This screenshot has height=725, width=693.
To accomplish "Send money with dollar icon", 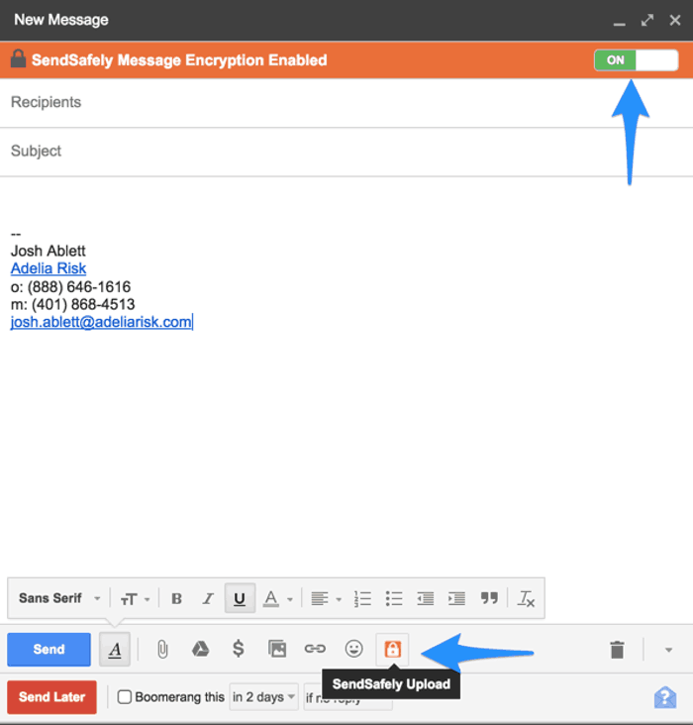I will (x=238, y=649).
